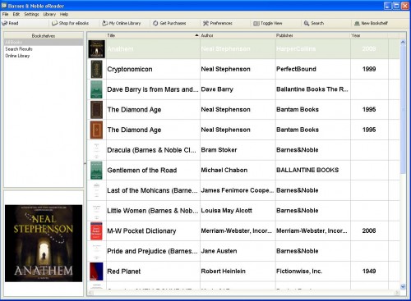Select Pride and Prejudice title

coord(152,251)
